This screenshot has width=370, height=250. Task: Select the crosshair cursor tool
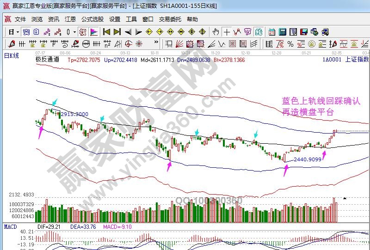[x=227, y=32]
